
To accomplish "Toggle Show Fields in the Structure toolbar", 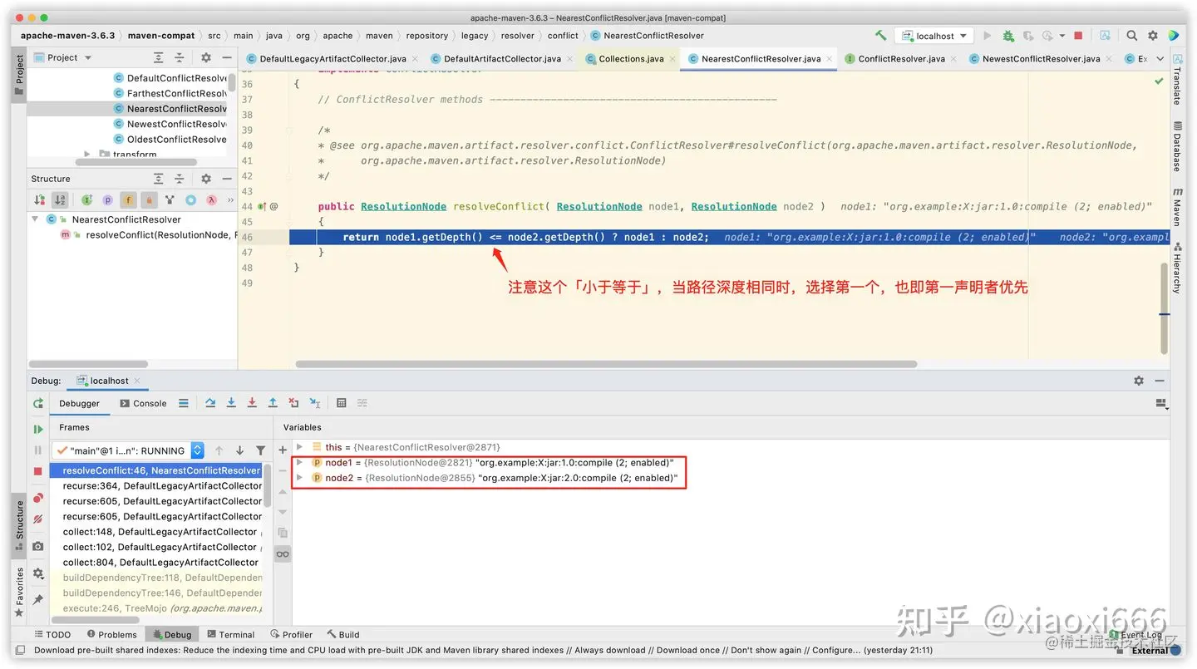I will point(128,199).
